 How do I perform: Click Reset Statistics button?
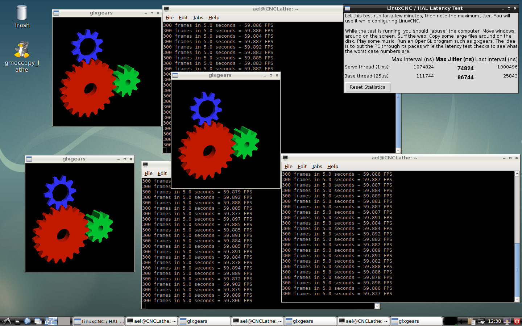coord(367,87)
